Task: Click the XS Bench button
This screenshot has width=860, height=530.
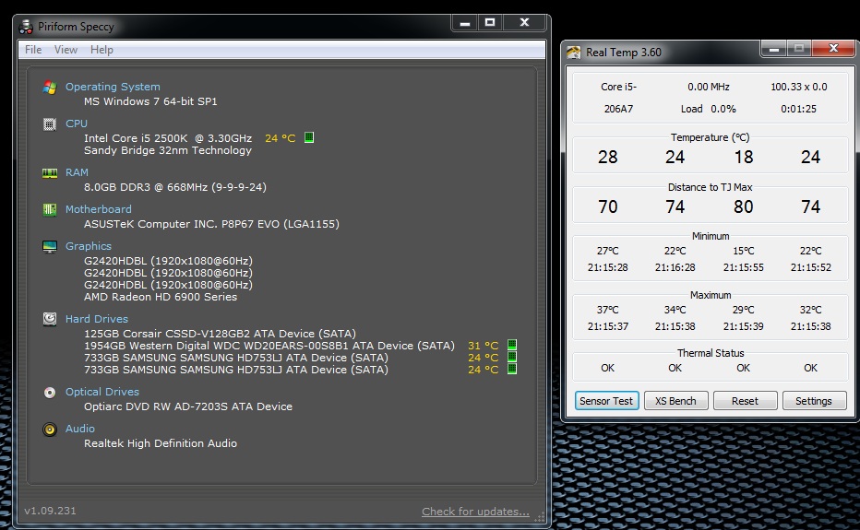Action: point(675,401)
